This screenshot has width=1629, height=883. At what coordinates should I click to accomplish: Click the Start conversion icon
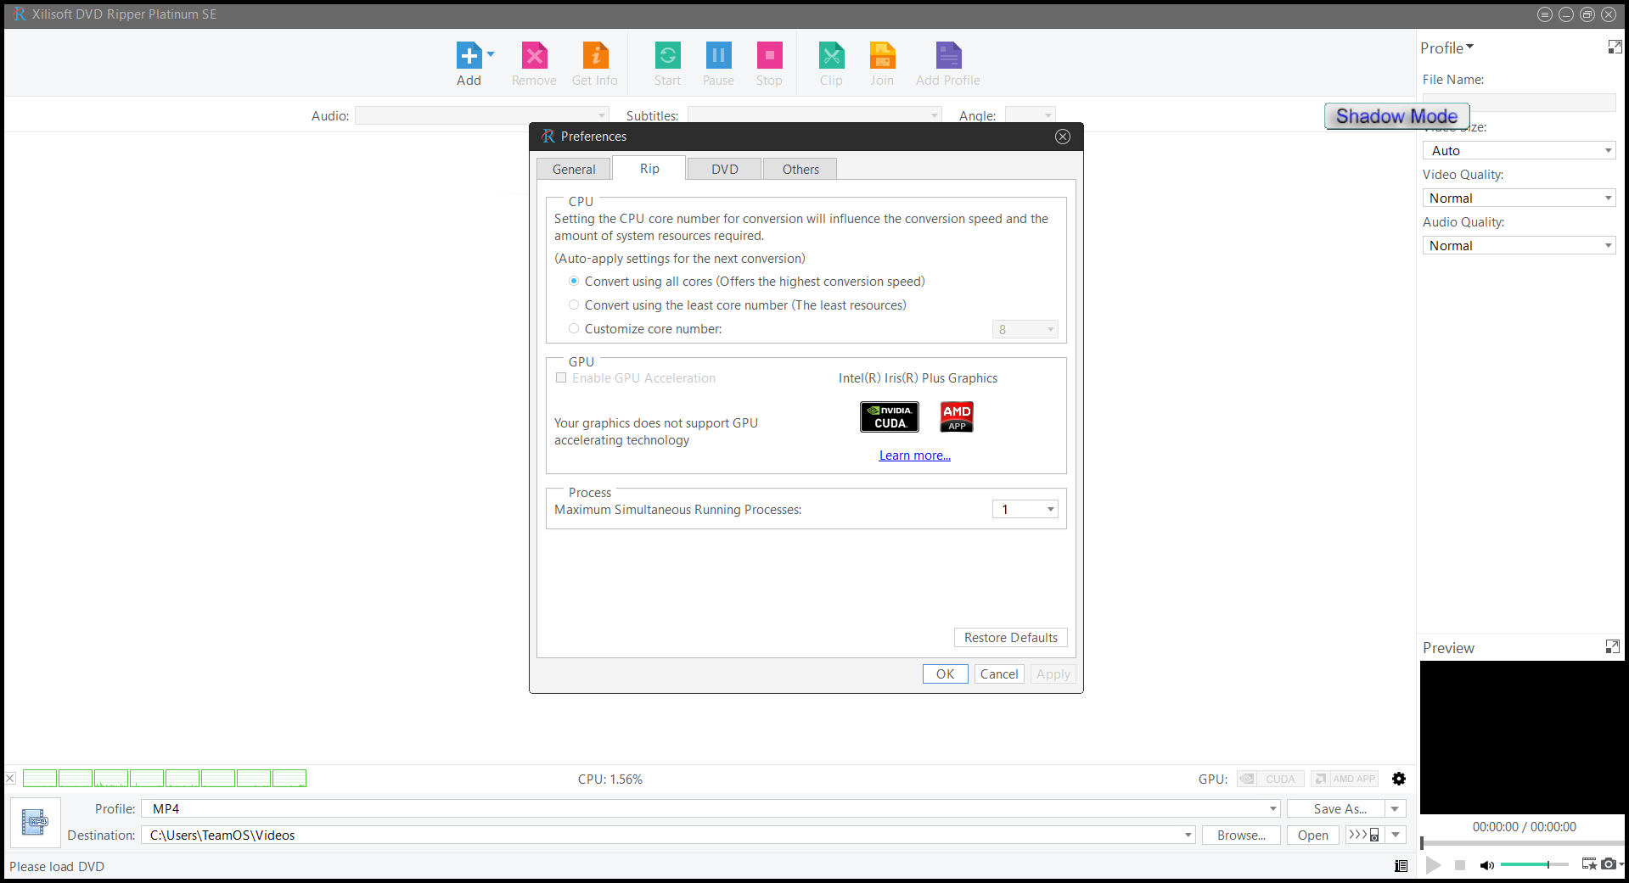coord(667,56)
